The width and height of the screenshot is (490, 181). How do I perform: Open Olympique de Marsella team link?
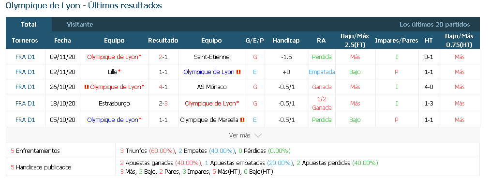click(209, 120)
